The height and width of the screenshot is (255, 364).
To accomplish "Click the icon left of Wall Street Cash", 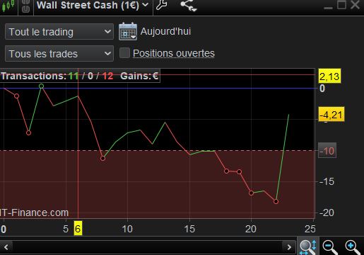I will (x=25, y=6).
